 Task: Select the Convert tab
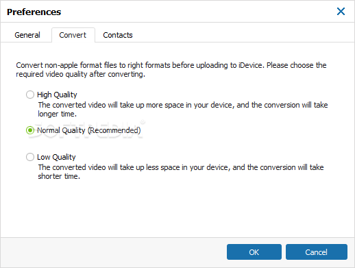[73, 35]
